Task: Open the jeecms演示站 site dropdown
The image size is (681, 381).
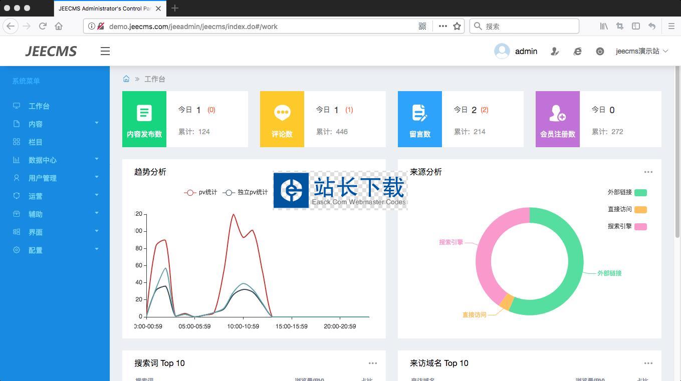Action: point(641,51)
